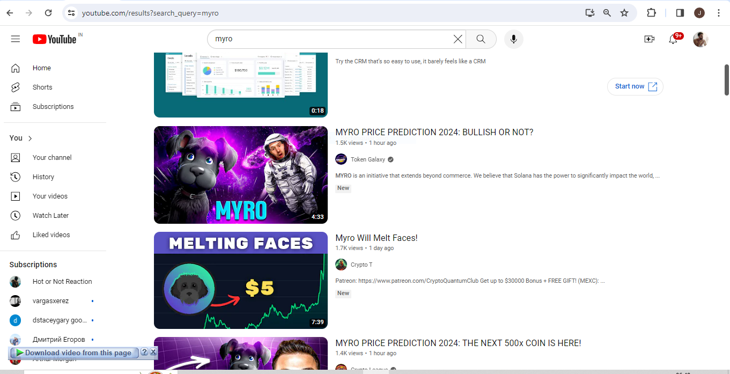Image resolution: width=730 pixels, height=374 pixels.
Task: Close the download video bar
Action: (153, 353)
